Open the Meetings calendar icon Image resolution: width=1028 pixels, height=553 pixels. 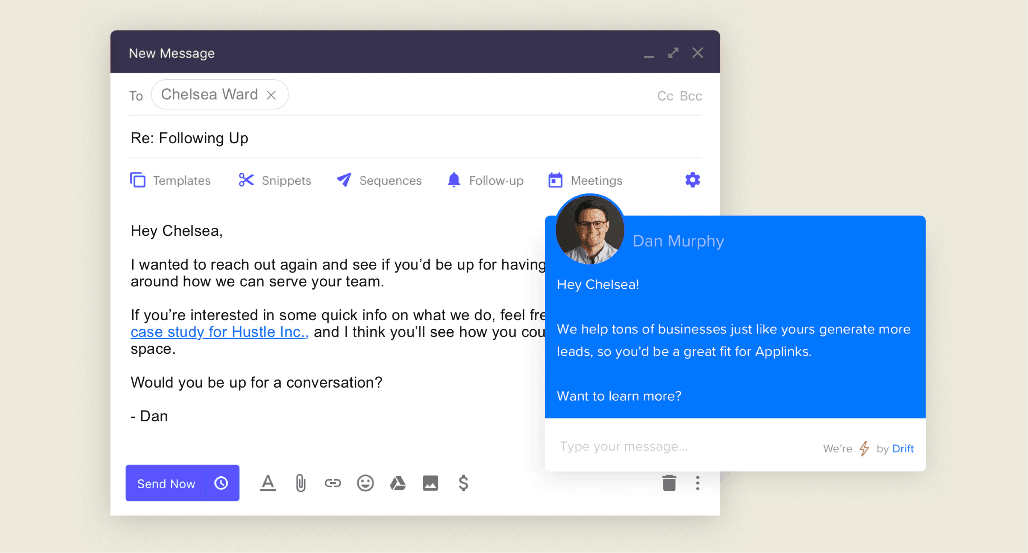click(x=555, y=181)
